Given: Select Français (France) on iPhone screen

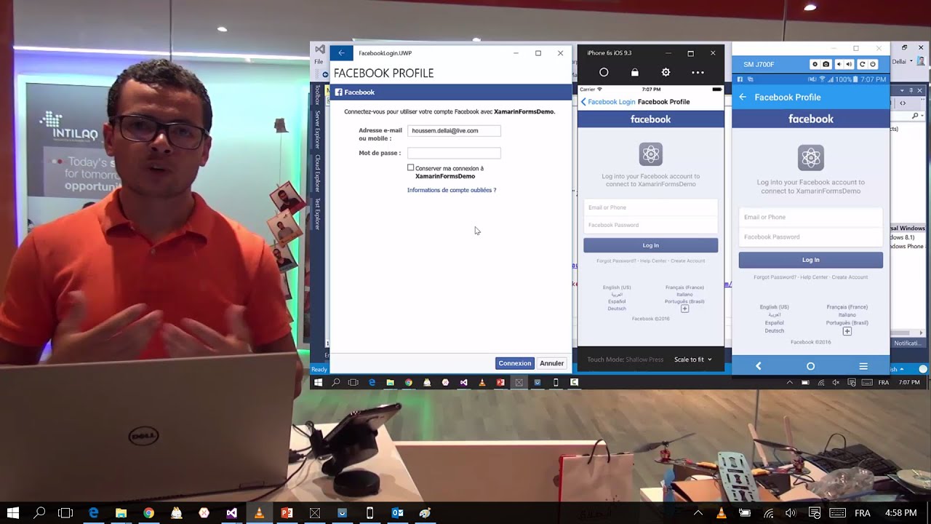Looking at the screenshot, I should (684, 287).
